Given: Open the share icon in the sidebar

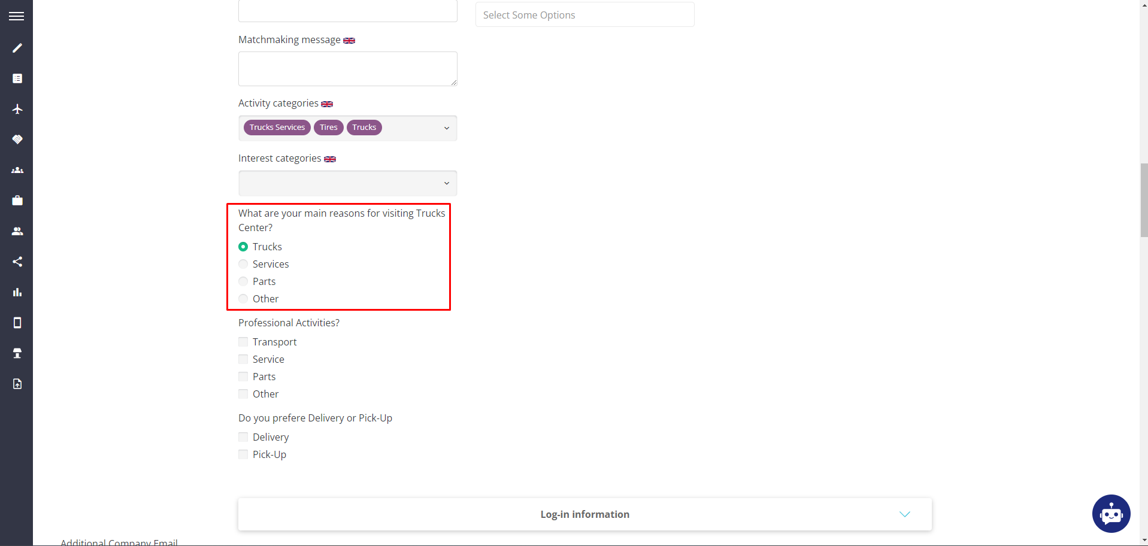Looking at the screenshot, I should (x=17, y=262).
